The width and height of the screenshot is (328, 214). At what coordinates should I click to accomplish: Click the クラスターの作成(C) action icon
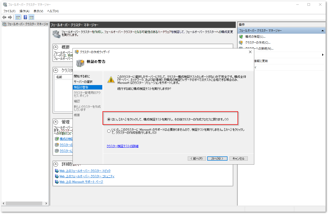[x=241, y=42]
